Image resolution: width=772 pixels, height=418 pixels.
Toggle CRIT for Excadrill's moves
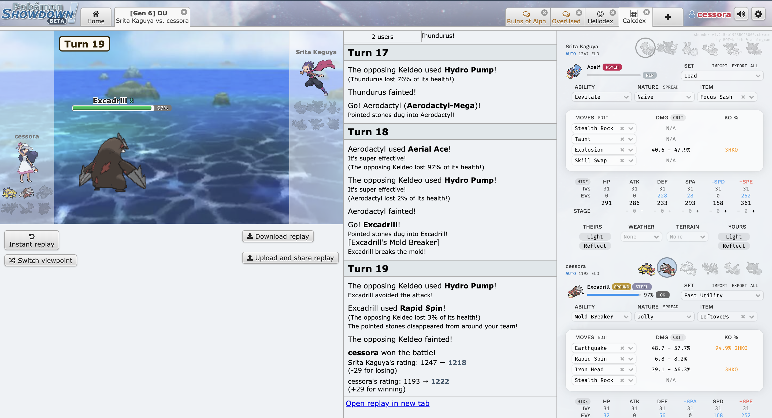pyautogui.click(x=678, y=337)
